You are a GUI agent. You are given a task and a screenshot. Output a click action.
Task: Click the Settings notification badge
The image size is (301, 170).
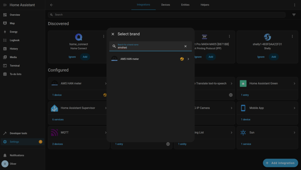[x=40, y=141]
